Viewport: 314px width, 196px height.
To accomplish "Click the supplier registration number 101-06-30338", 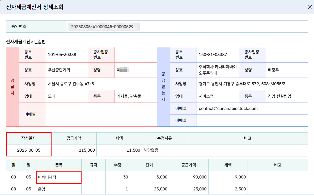I will coord(62,55).
